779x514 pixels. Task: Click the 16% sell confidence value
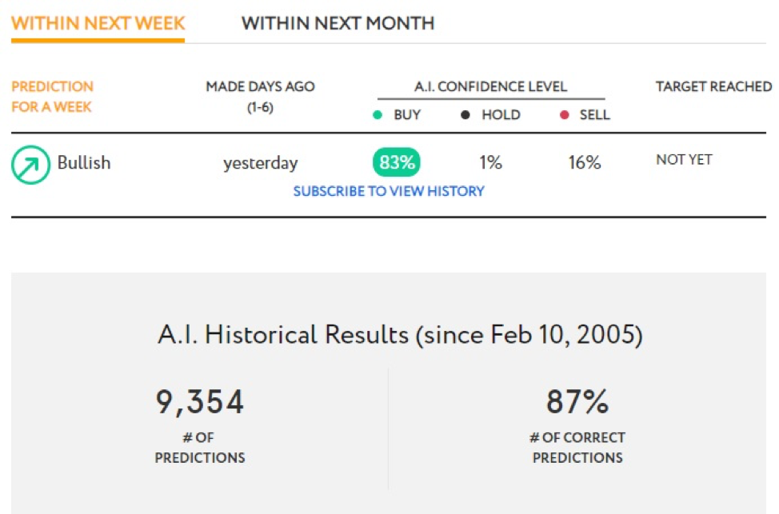point(585,162)
